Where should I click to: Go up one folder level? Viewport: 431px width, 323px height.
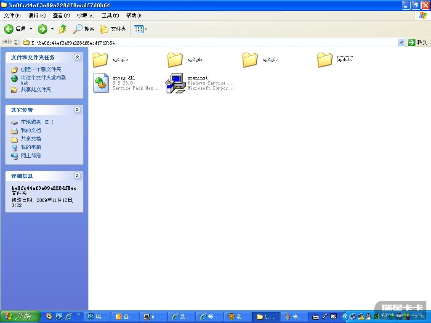point(63,29)
